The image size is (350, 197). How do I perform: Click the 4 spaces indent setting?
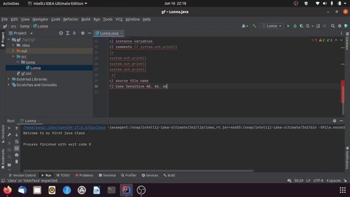coord(334,181)
